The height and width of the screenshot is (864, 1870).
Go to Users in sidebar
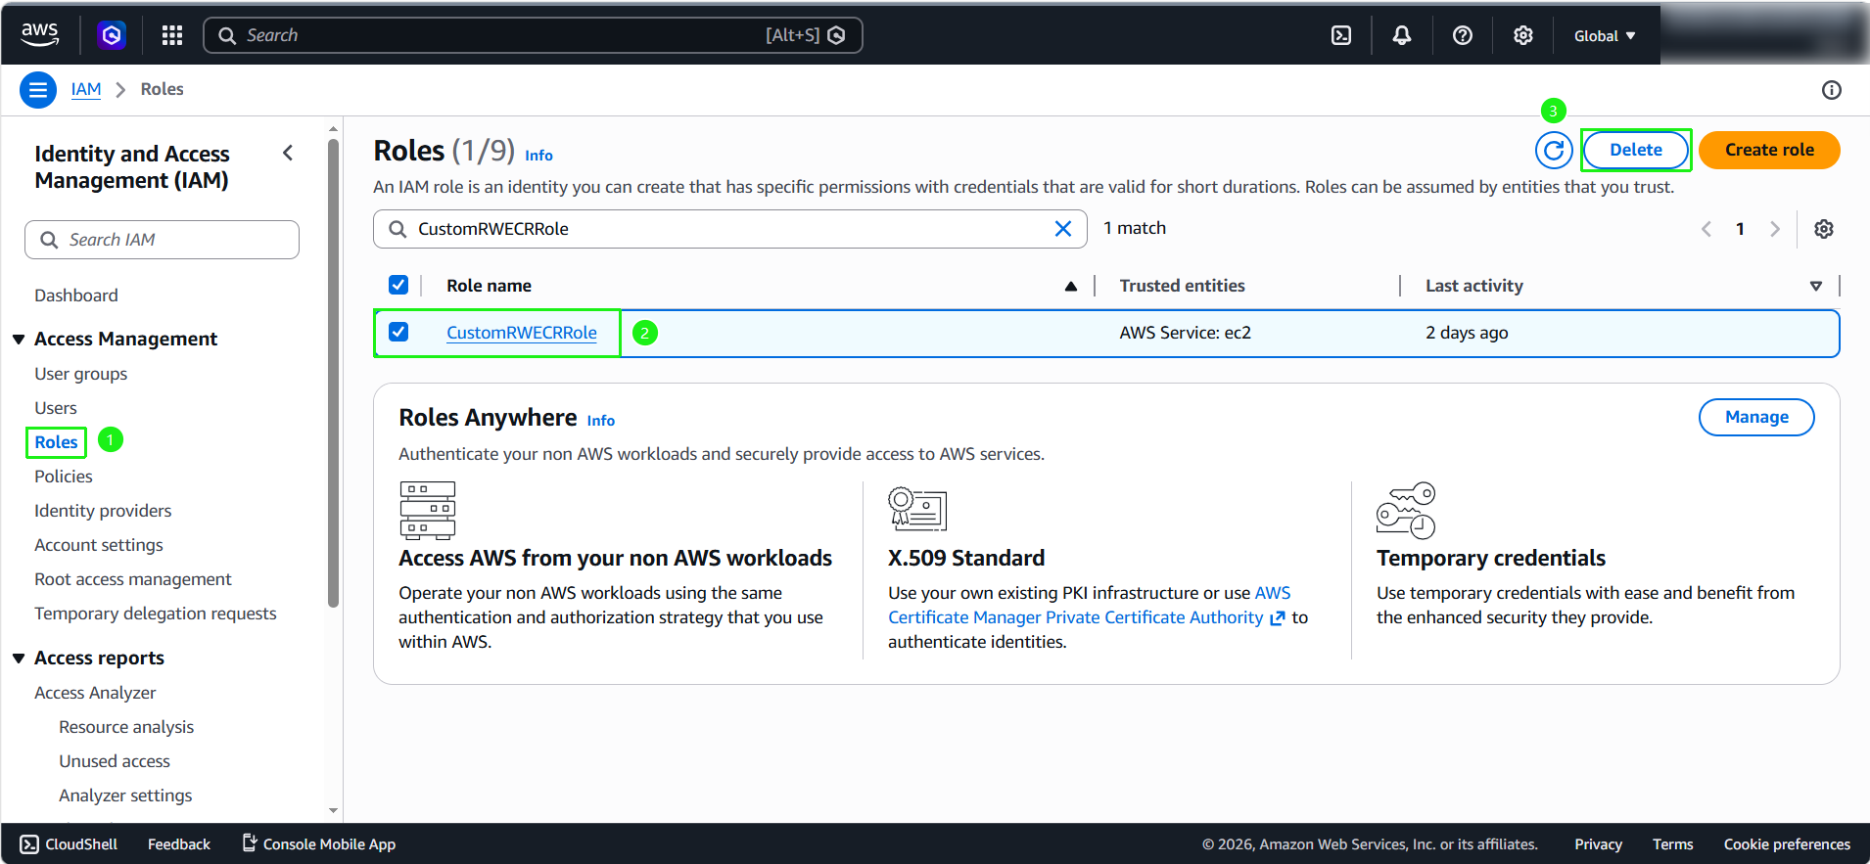pos(56,408)
